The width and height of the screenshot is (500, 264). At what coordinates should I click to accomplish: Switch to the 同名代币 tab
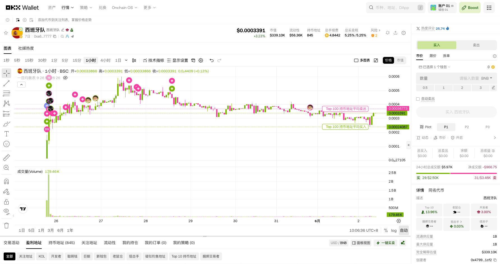pos(436,190)
